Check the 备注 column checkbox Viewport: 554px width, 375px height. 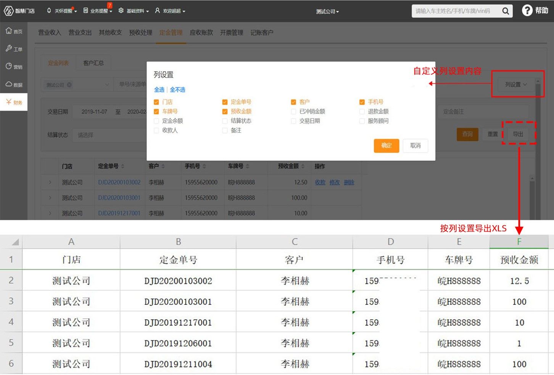click(x=225, y=131)
